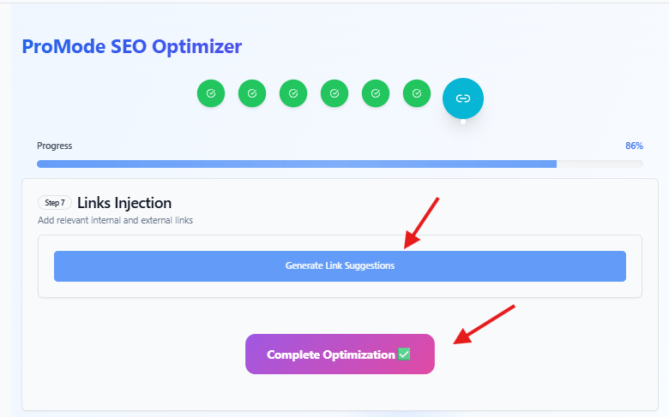Click the Progress label text

(55, 146)
